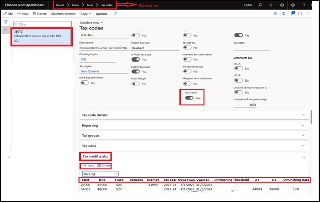Screen dimensions: 320x203
Task: Click Lumpsum A tax percentage field
Action: (x=245, y=105)
